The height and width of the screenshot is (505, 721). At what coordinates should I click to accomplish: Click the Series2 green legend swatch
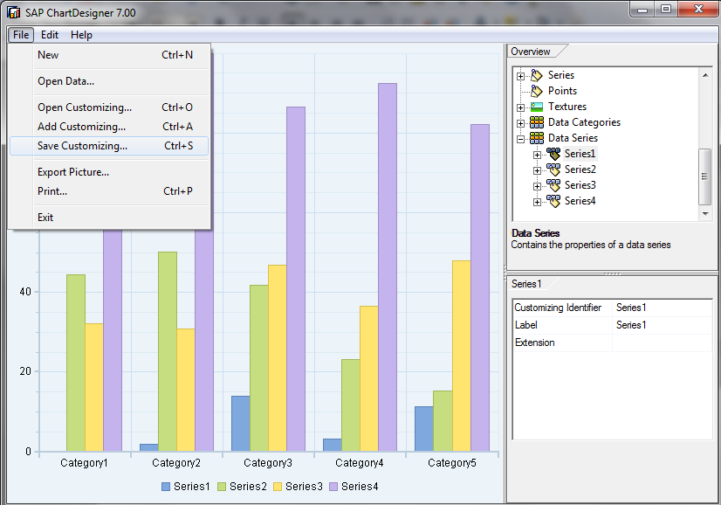tap(222, 487)
